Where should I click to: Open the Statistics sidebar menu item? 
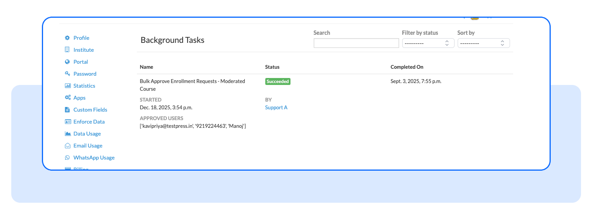(84, 86)
